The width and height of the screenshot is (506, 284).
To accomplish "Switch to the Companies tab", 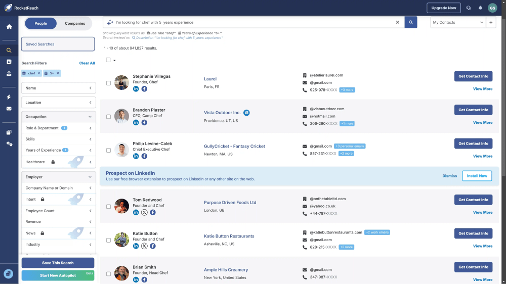I will [x=75, y=23].
